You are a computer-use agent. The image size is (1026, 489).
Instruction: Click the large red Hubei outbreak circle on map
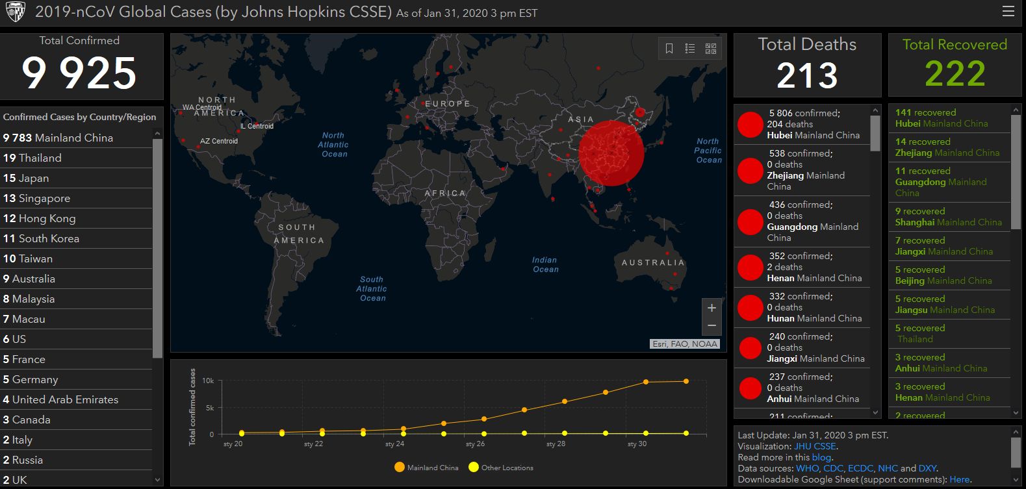pyautogui.click(x=611, y=153)
